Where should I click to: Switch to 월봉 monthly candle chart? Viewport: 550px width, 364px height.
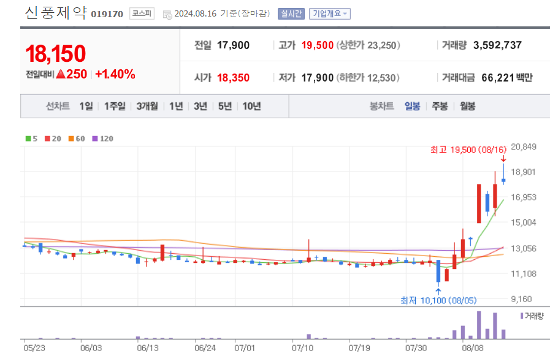pyautogui.click(x=468, y=106)
